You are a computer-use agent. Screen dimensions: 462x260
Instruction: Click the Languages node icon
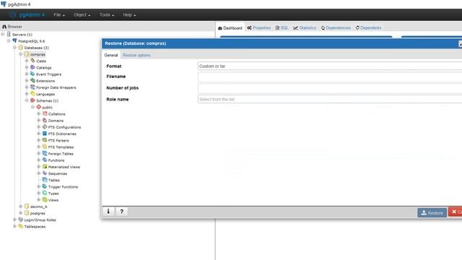click(32, 94)
